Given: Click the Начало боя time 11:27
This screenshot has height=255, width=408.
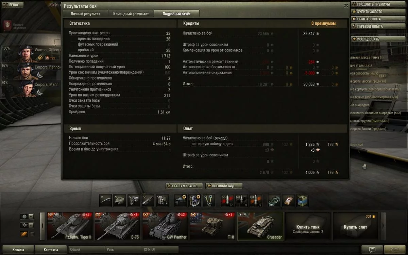Looking at the screenshot, I should pos(166,138).
